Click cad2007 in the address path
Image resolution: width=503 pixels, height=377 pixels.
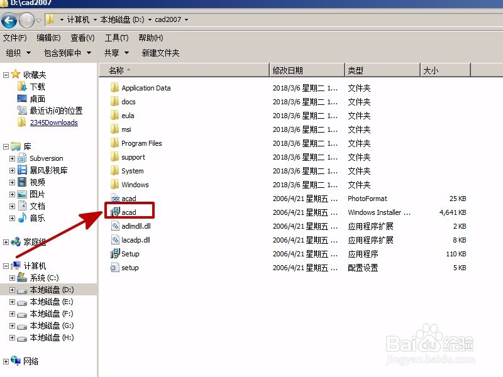click(168, 20)
